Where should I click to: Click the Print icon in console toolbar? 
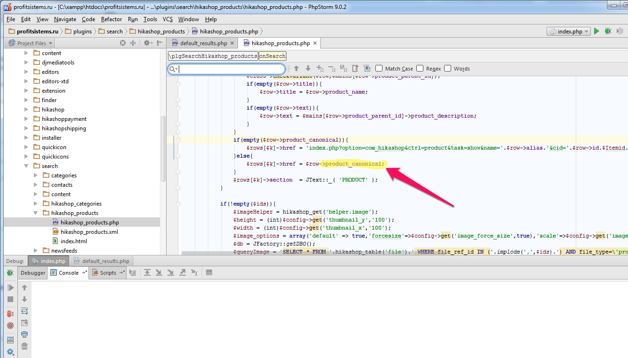click(x=24, y=334)
